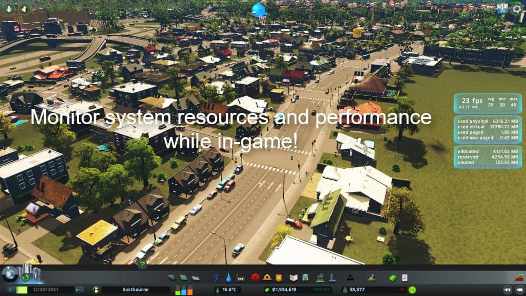
Task: Click the green milestones progress icon
Action: click(x=25, y=277)
